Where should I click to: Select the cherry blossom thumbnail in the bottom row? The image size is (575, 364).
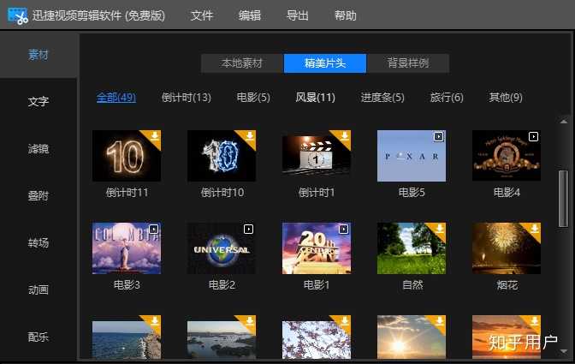coord(317,337)
